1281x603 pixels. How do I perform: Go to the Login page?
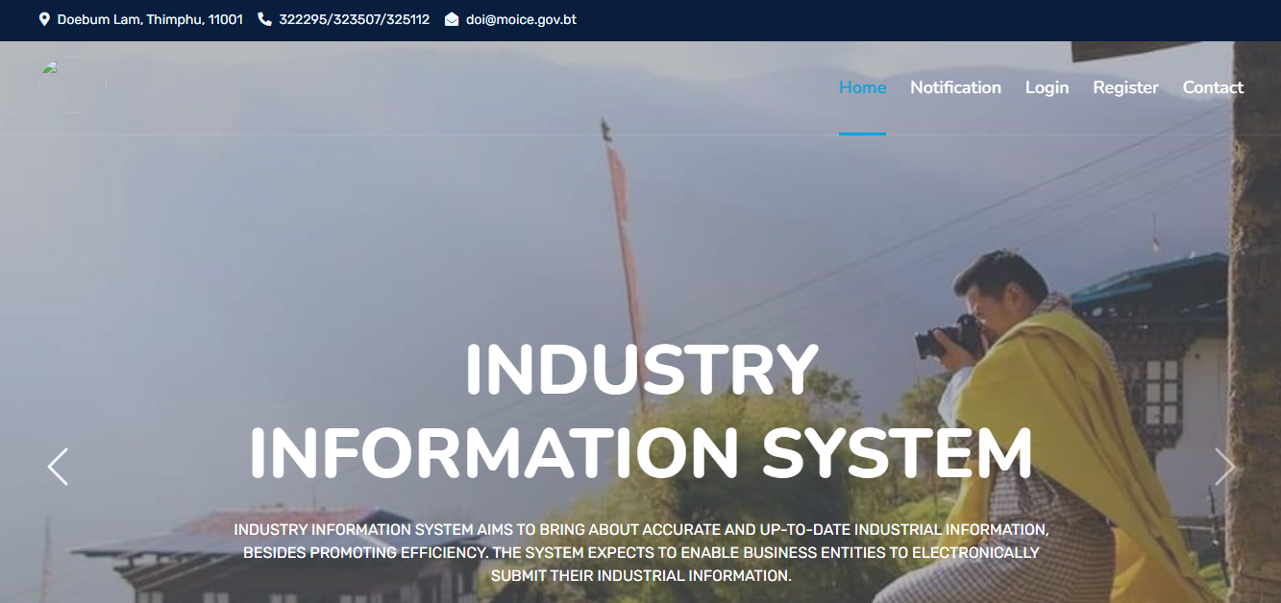1047,87
